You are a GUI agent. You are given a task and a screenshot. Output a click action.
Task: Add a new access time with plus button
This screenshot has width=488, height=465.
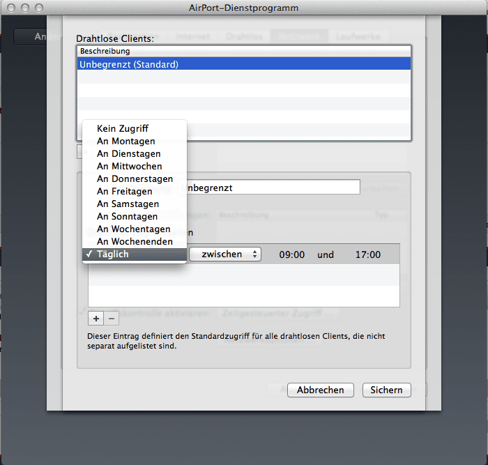[x=96, y=319]
